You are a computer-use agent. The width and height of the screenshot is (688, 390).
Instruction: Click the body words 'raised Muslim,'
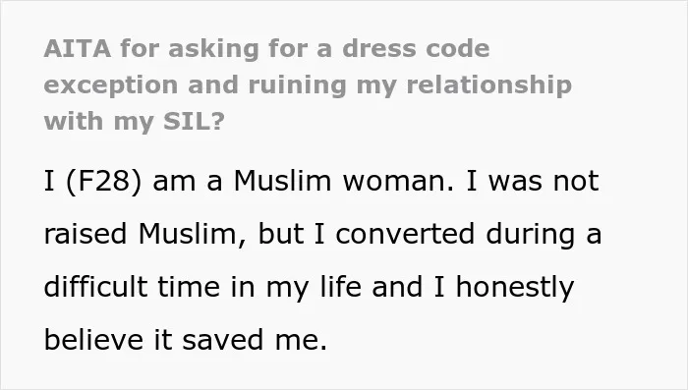(x=145, y=234)
